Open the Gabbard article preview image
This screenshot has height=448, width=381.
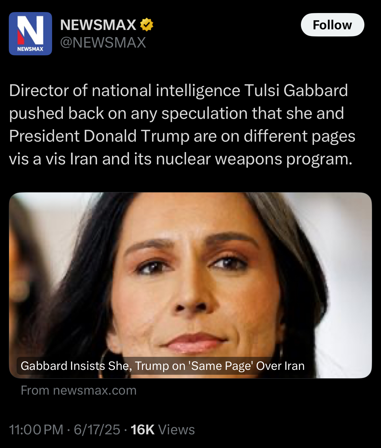click(x=190, y=285)
